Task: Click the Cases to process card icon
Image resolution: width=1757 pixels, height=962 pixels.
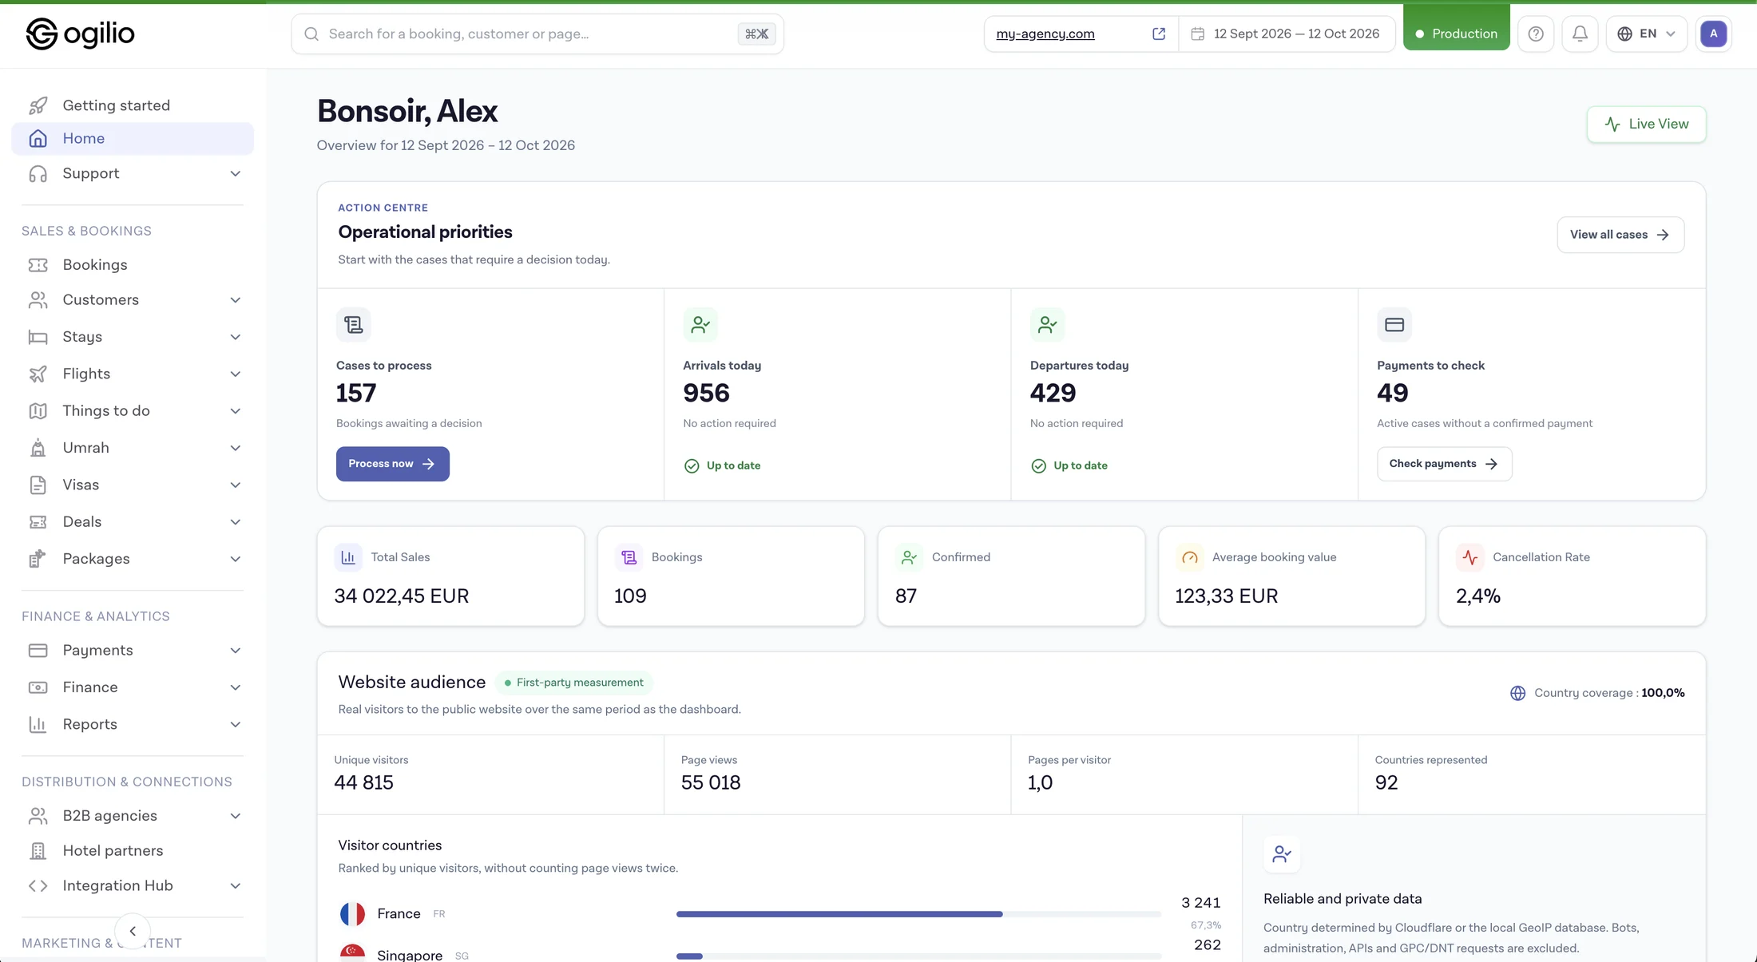Action: [353, 325]
